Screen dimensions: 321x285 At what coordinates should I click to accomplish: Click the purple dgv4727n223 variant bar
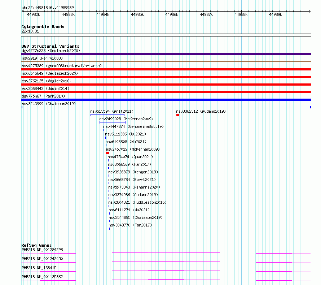pyautogui.click(x=166, y=54)
